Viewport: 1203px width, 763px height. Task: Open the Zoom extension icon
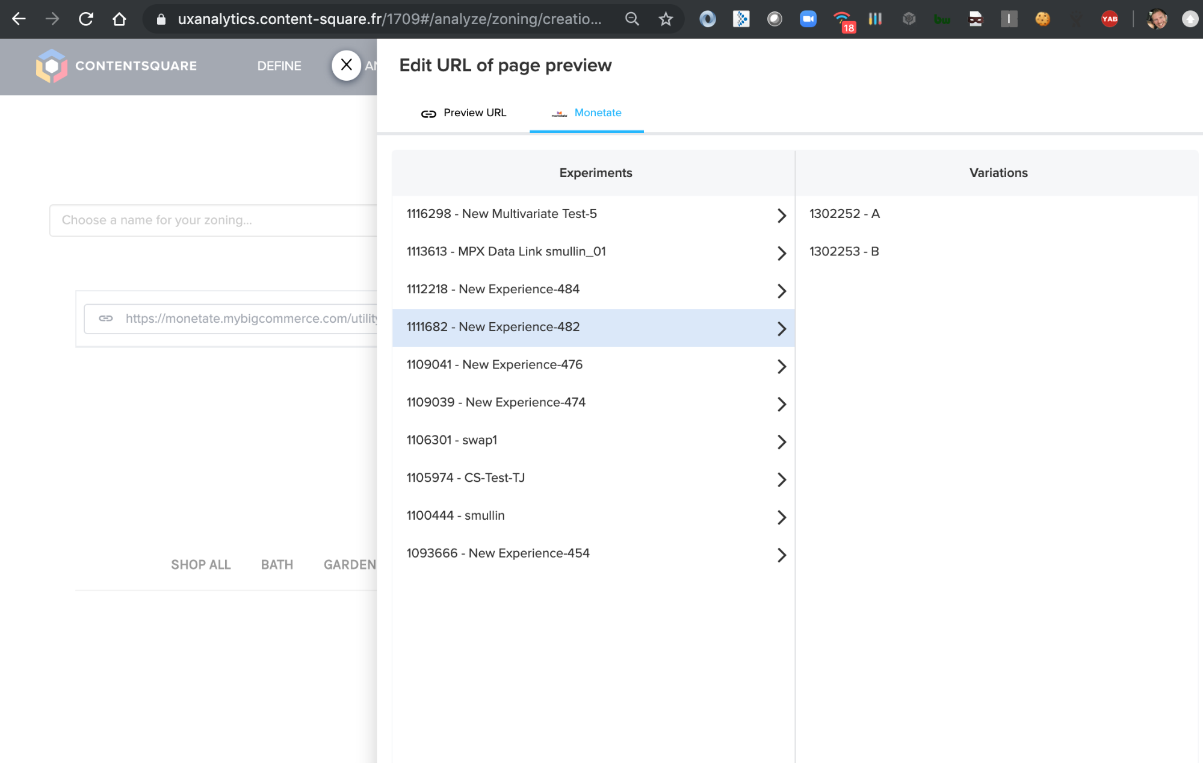click(x=808, y=19)
